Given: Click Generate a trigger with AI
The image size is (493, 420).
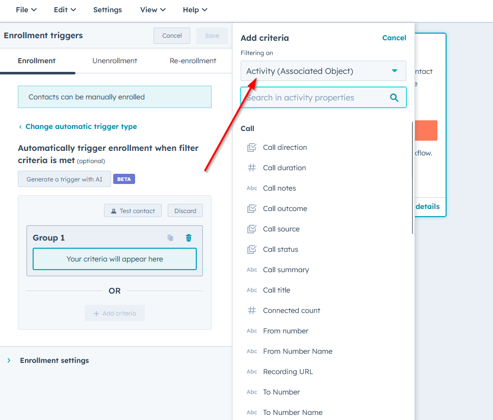Looking at the screenshot, I should point(64,178).
